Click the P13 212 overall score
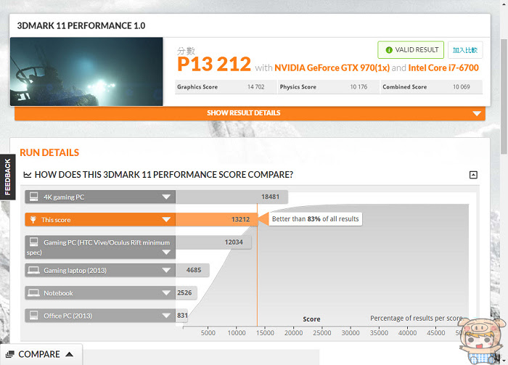508x365 pixels. click(x=214, y=64)
